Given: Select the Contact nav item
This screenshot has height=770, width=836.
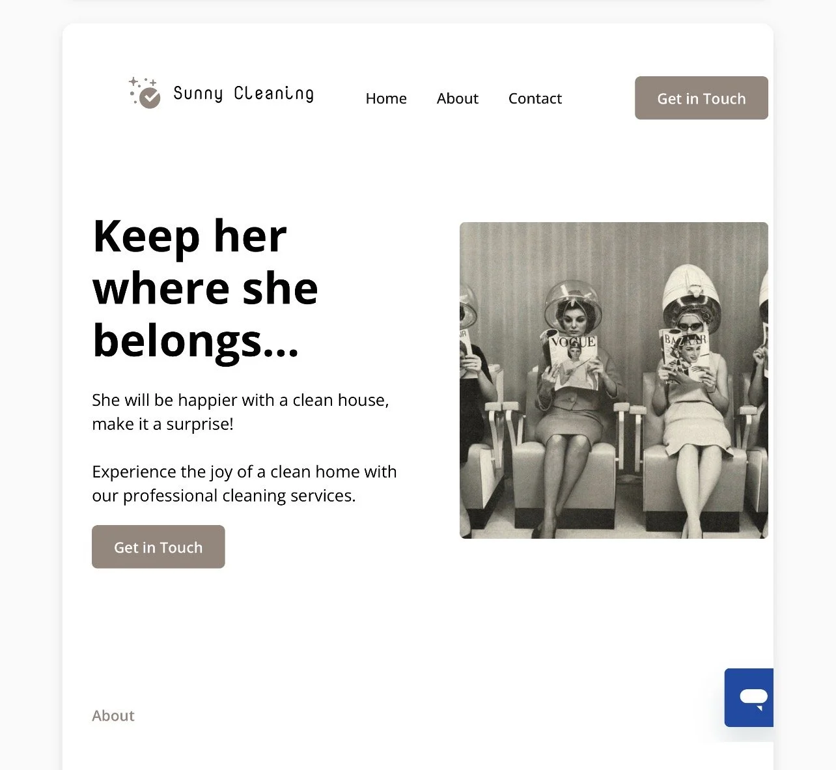Looking at the screenshot, I should (x=535, y=98).
